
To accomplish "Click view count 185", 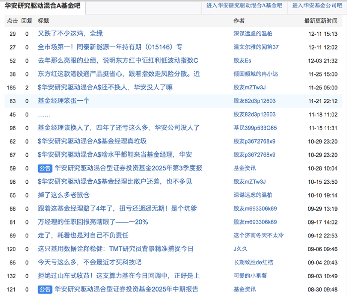I will [x=11, y=88].
